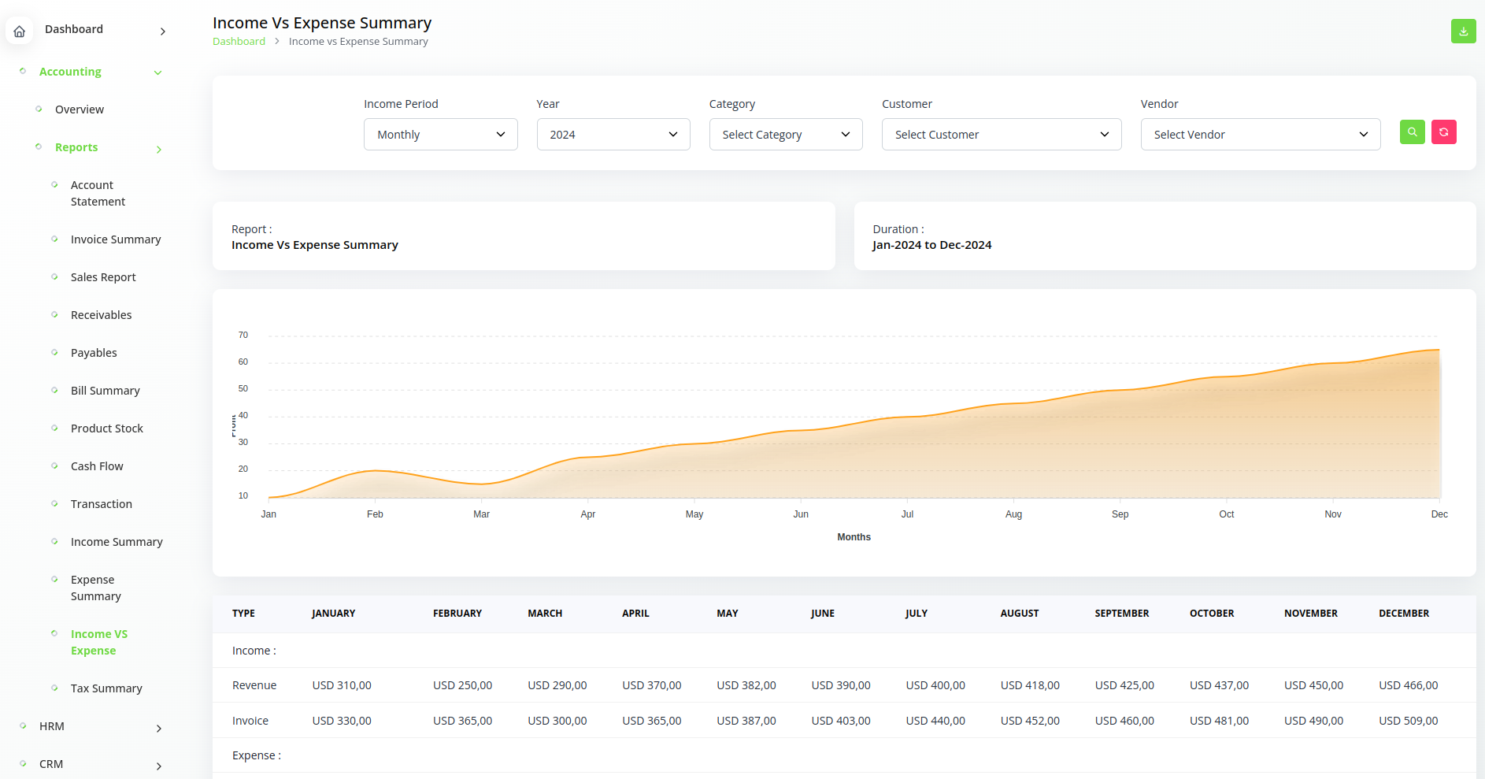The width and height of the screenshot is (1485, 779).
Task: Open Cash Flow report
Action: pyautogui.click(x=97, y=466)
